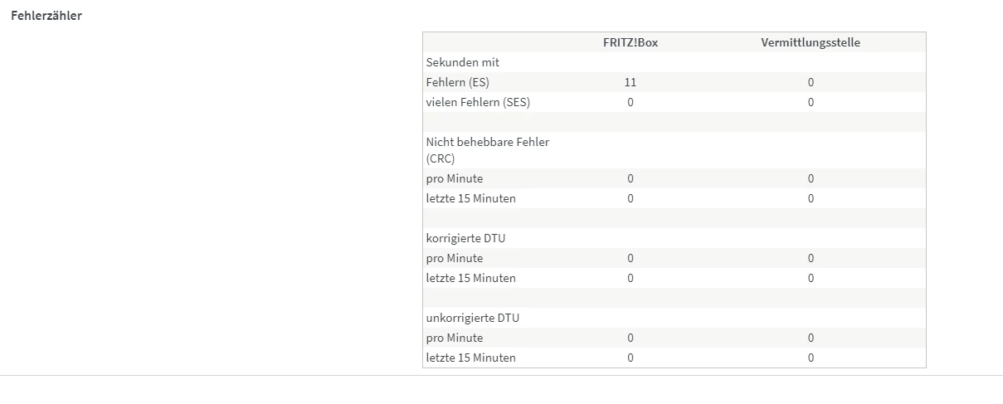1003x404 pixels.
Task: Click the Fehlerzähler section heading
Action: click(x=46, y=16)
